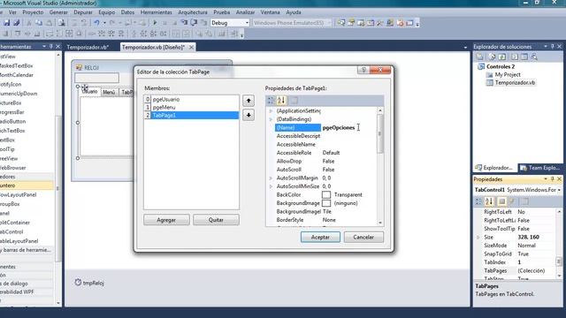
Task: Open the Ventana menu
Action: coord(270,12)
